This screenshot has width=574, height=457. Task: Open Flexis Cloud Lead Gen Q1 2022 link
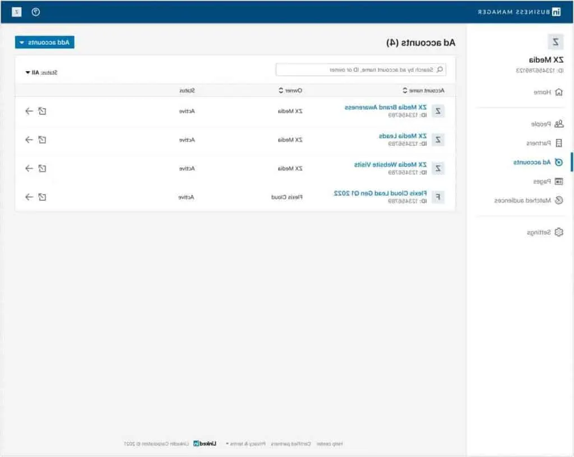click(380, 193)
